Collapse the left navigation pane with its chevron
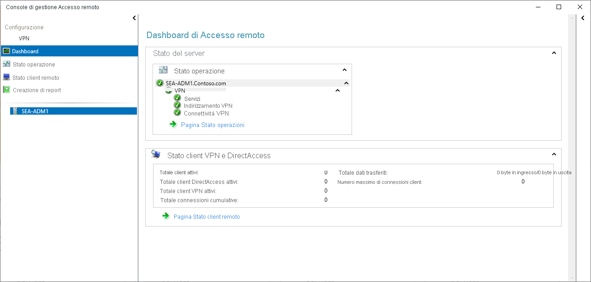Image resolution: width=591 pixels, height=282 pixels. click(134, 17)
